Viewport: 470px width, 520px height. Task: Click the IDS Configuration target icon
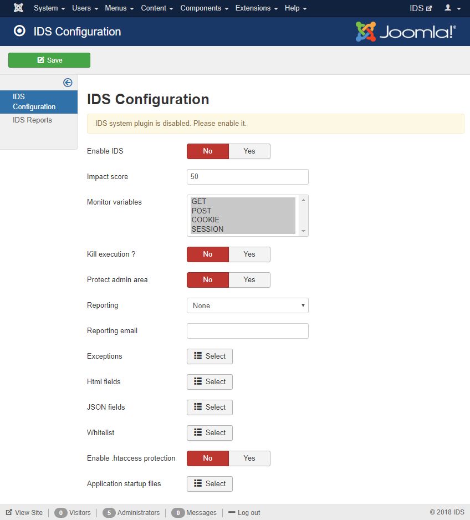pyautogui.click(x=19, y=31)
